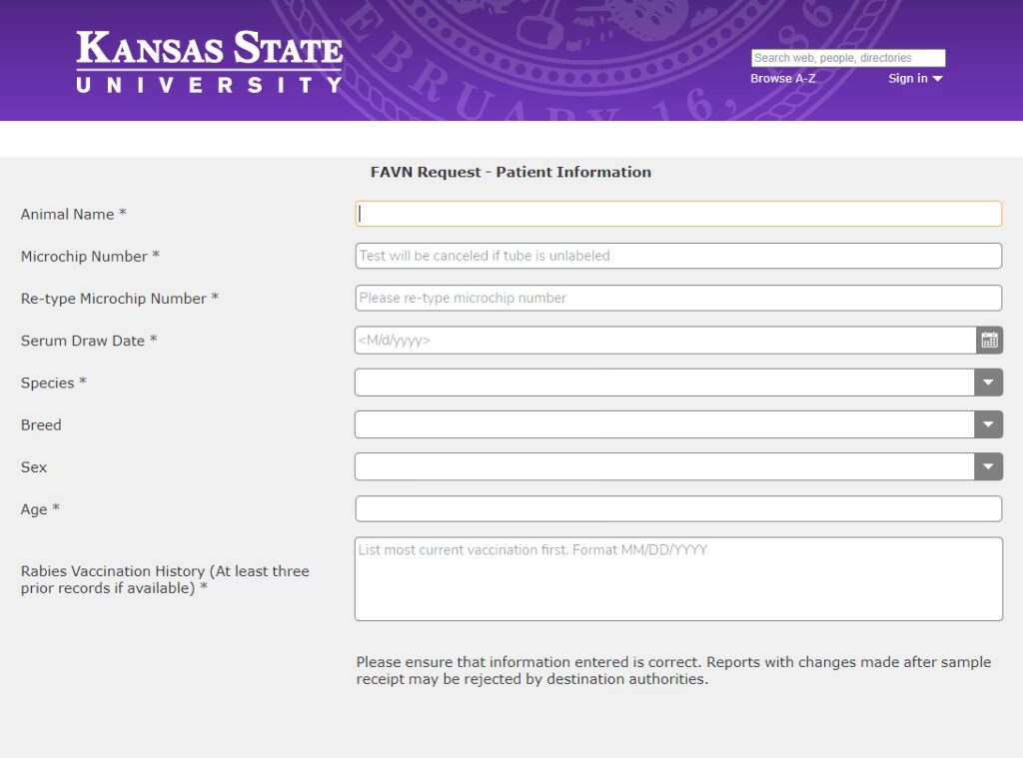Image resolution: width=1023 pixels, height=758 pixels.
Task: Click the Rabies Vaccination History label
Action: pyautogui.click(x=165, y=579)
